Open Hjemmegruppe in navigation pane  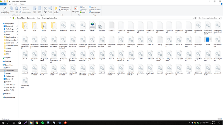(x=10, y=98)
